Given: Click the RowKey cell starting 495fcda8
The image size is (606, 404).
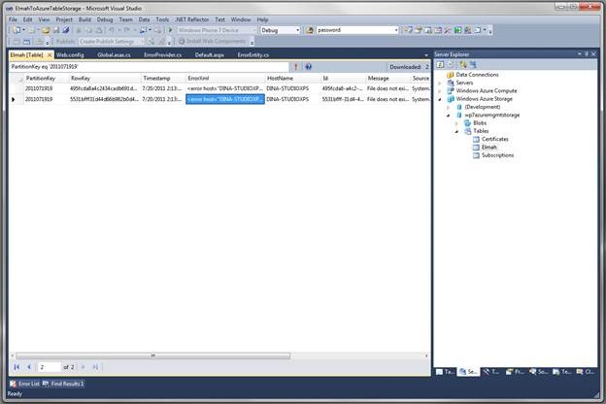Looking at the screenshot, I should click(x=105, y=89).
